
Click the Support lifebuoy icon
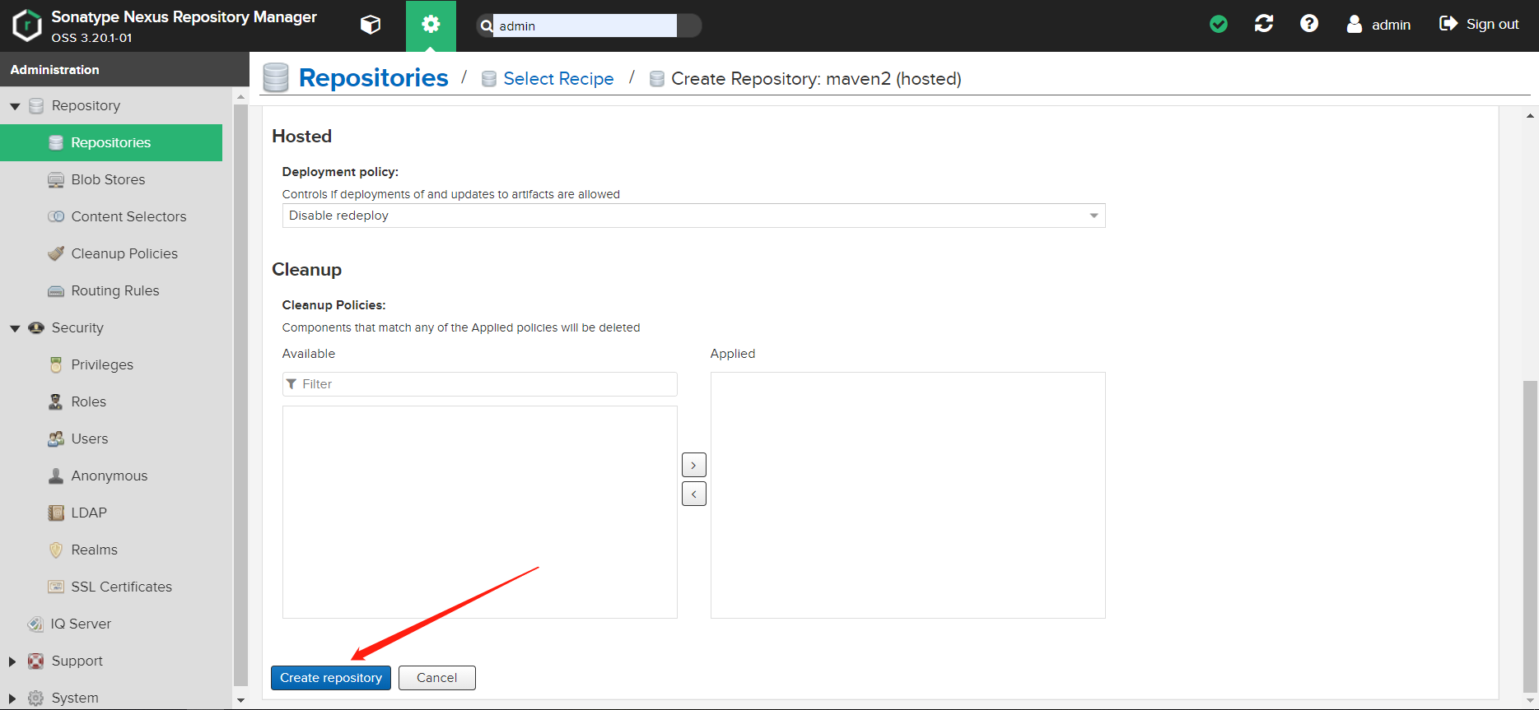tap(36, 661)
